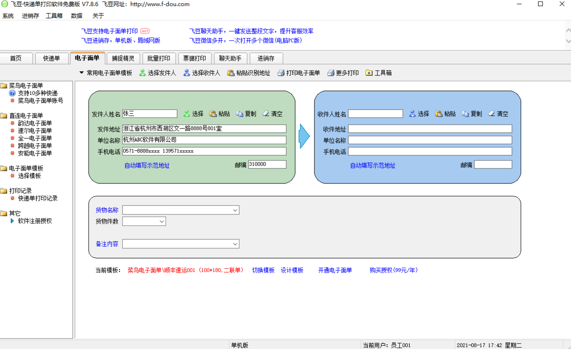The height and width of the screenshot is (349, 571).
Task: Click the 打印电子面单 printer icon
Action: pos(281,73)
